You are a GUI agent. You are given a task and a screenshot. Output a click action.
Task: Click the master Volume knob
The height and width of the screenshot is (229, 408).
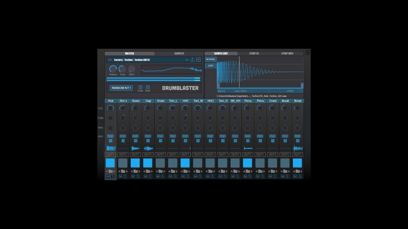(113, 69)
